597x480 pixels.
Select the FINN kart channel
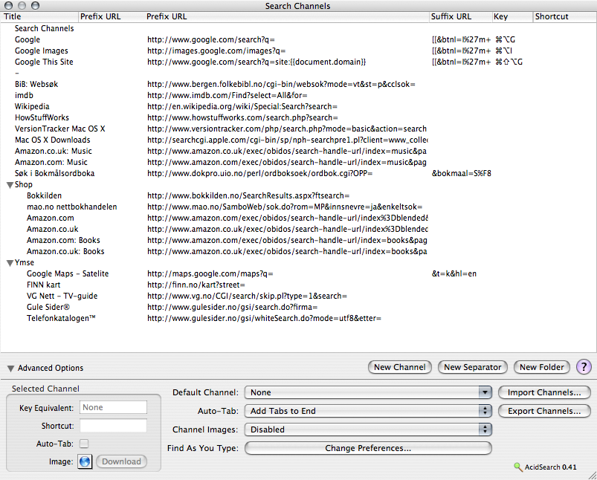[x=43, y=285]
